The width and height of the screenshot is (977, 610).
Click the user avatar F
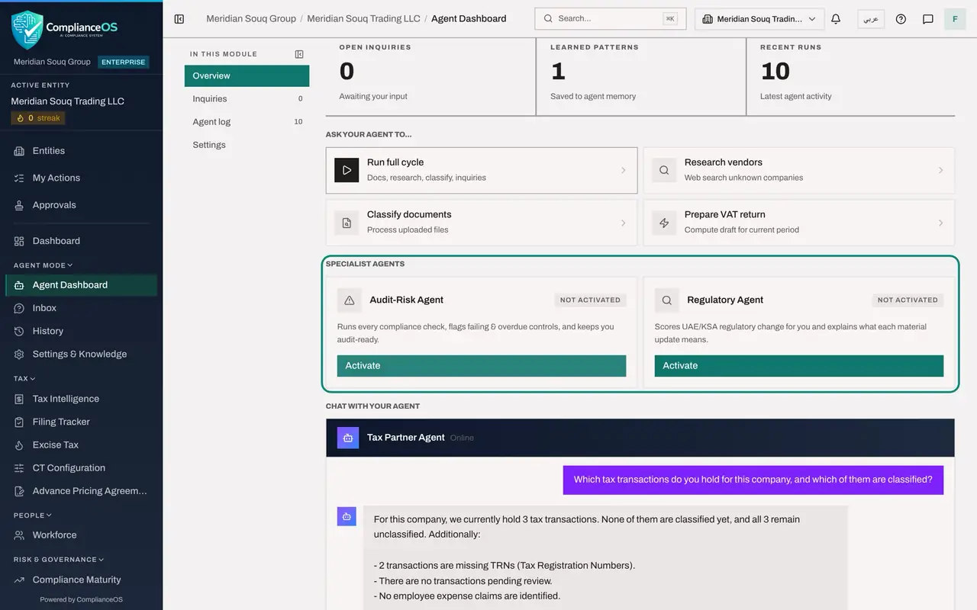pos(955,18)
